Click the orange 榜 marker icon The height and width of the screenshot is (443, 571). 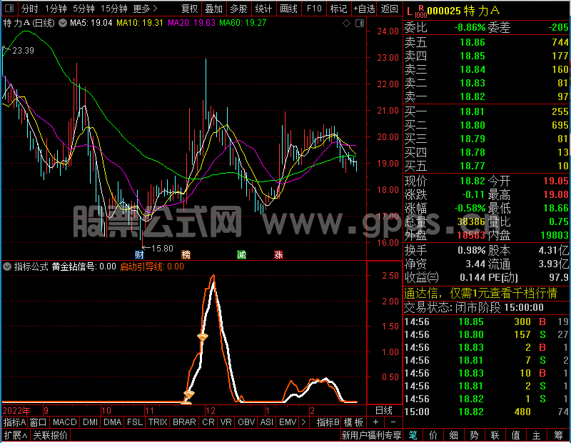tap(186, 254)
